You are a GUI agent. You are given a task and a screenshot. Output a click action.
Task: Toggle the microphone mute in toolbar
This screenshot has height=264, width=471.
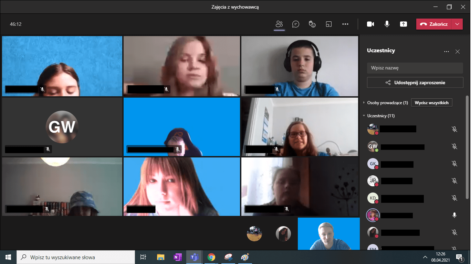click(x=387, y=24)
